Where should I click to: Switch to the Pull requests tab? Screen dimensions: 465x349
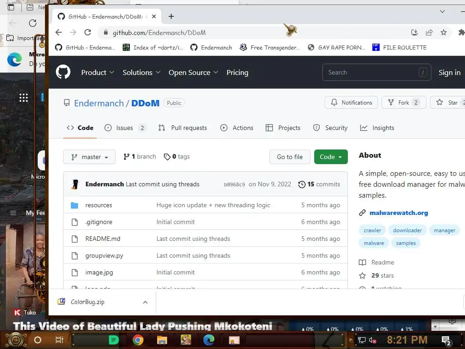point(183,128)
